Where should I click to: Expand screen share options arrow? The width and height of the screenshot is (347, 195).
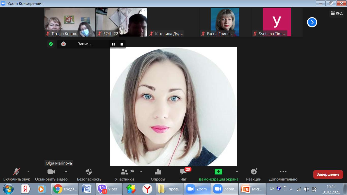tap(237, 172)
